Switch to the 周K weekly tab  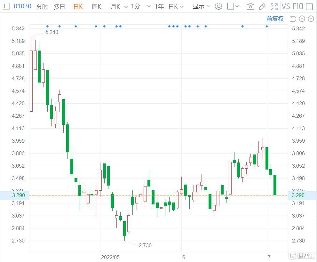click(96, 6)
